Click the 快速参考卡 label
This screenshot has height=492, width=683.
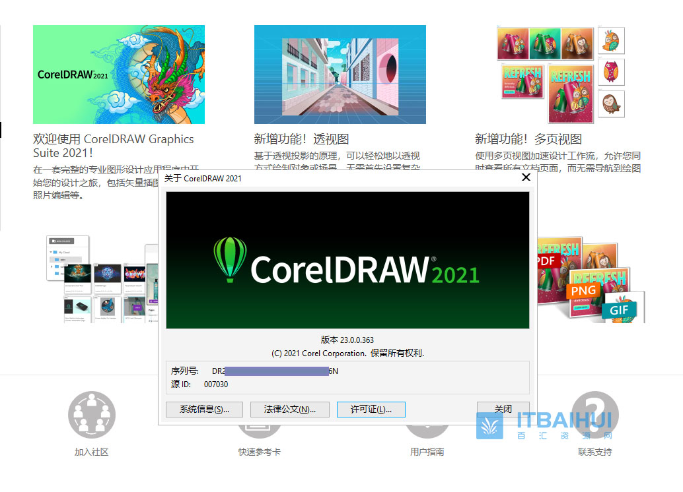260,452
